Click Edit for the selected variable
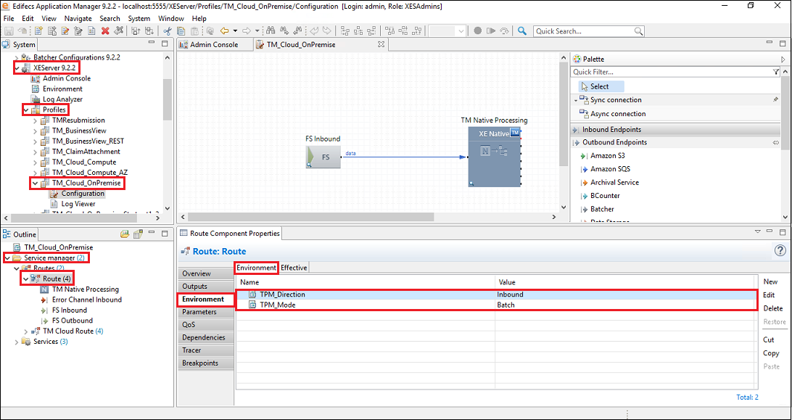 coord(770,295)
